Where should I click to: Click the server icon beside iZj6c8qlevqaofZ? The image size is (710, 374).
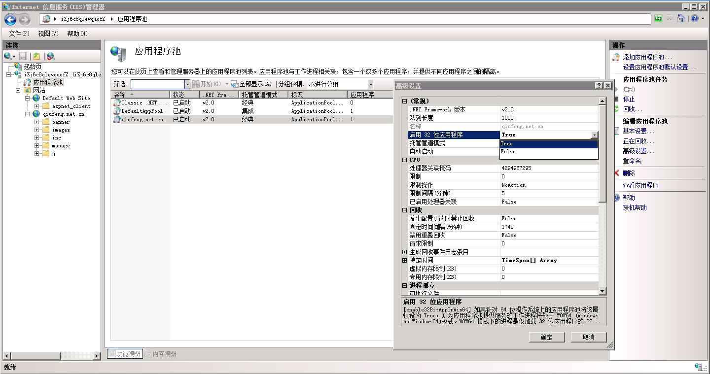pos(19,74)
